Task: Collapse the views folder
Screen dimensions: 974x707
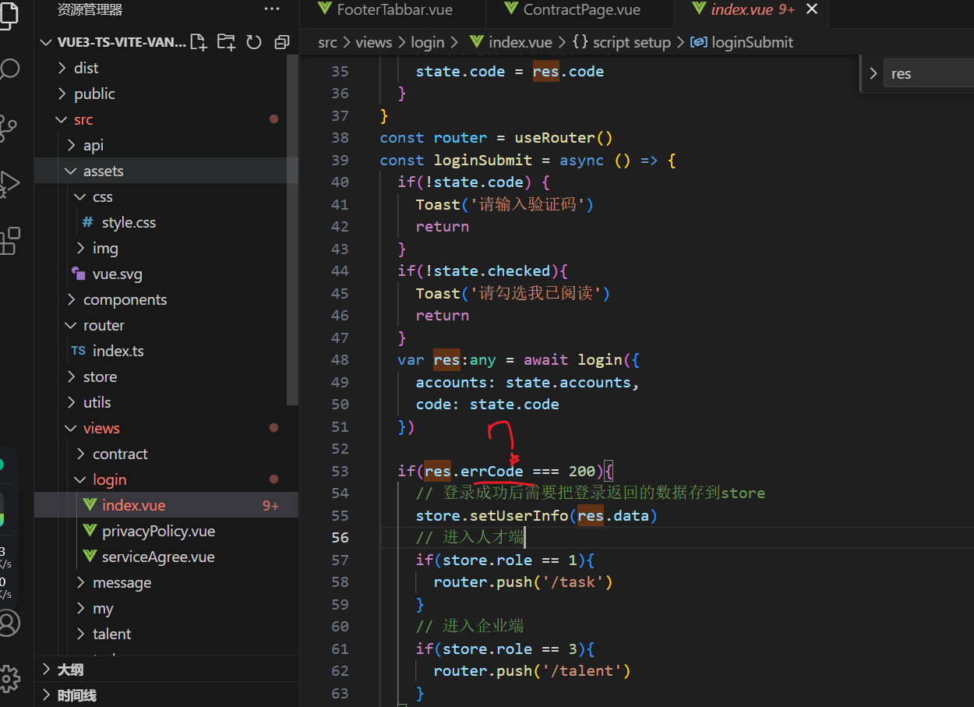Action: 101,428
